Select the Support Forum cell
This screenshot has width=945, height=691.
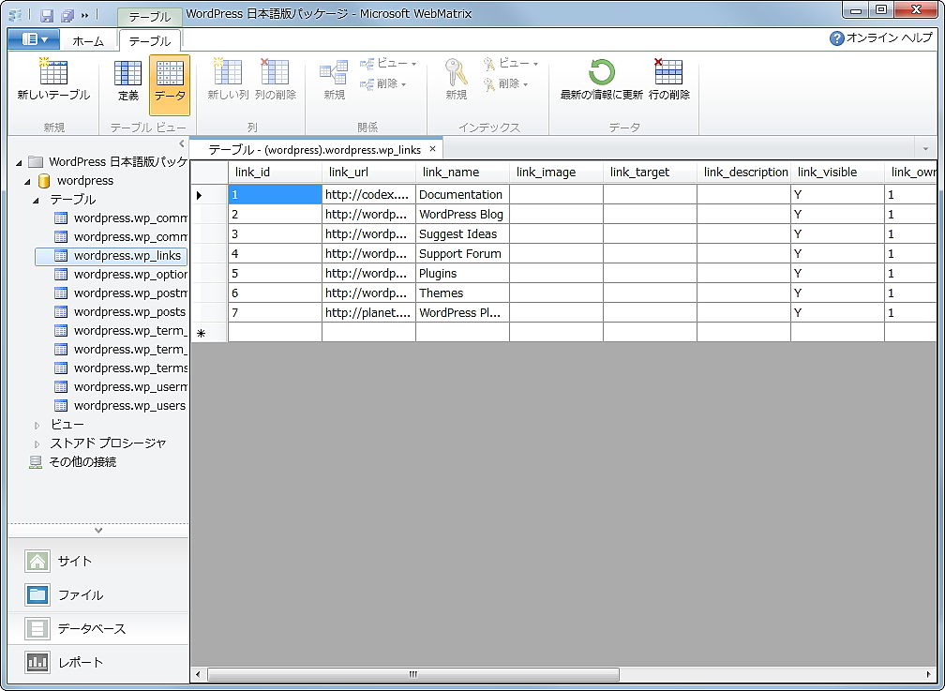462,253
